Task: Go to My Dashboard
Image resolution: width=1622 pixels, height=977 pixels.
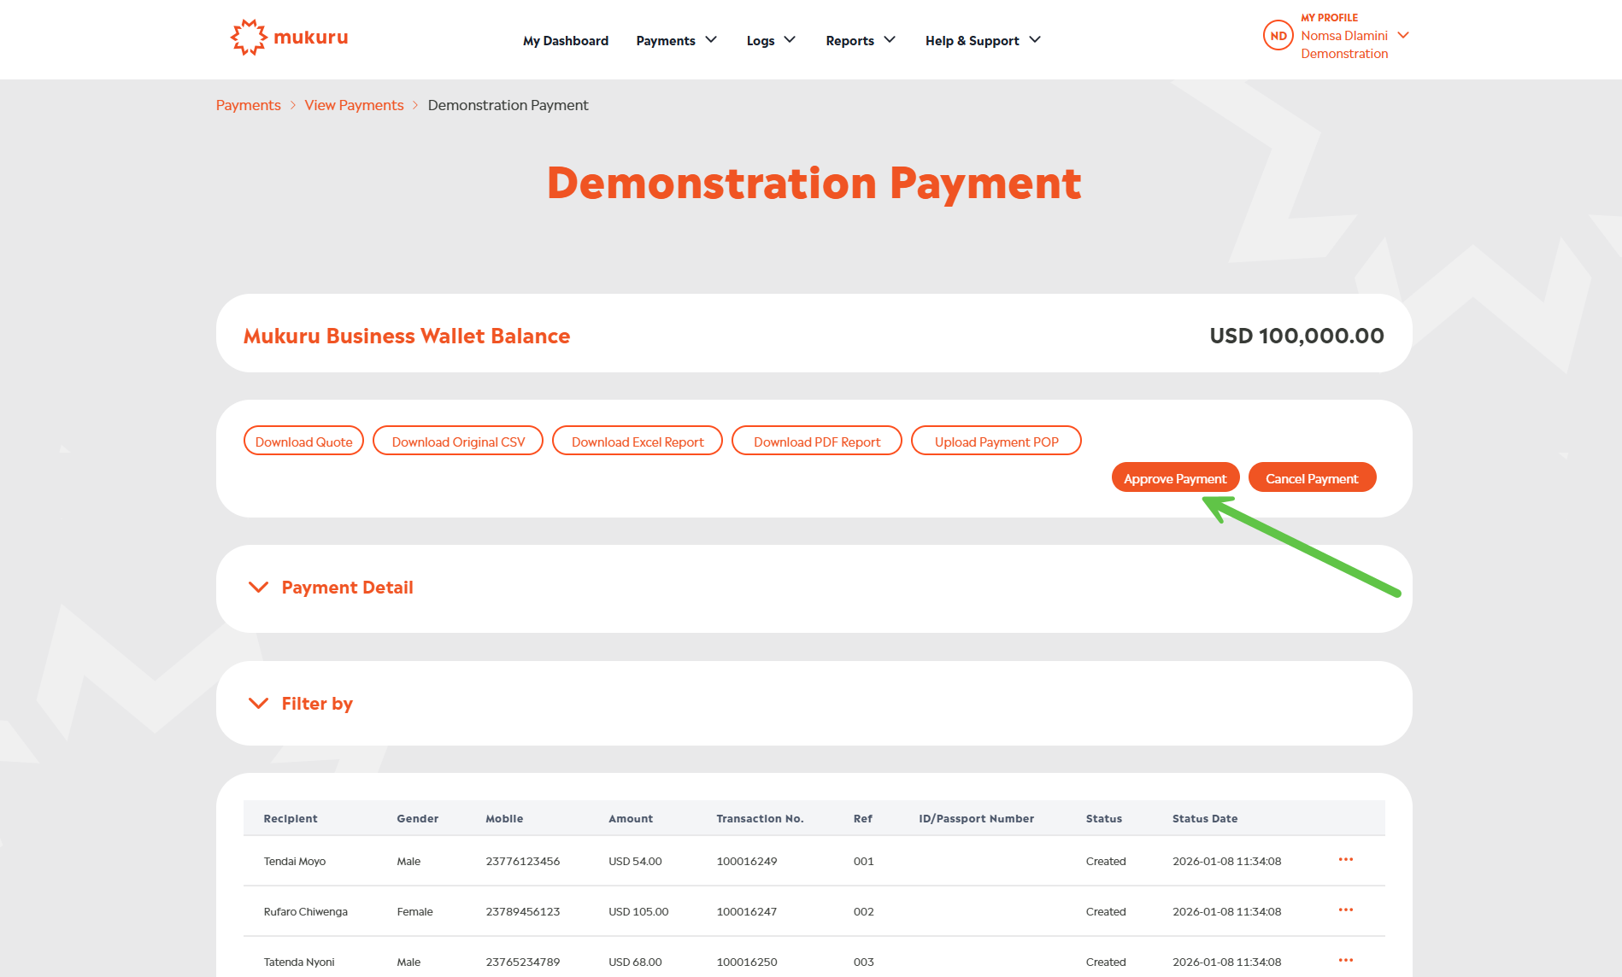Action: click(565, 40)
